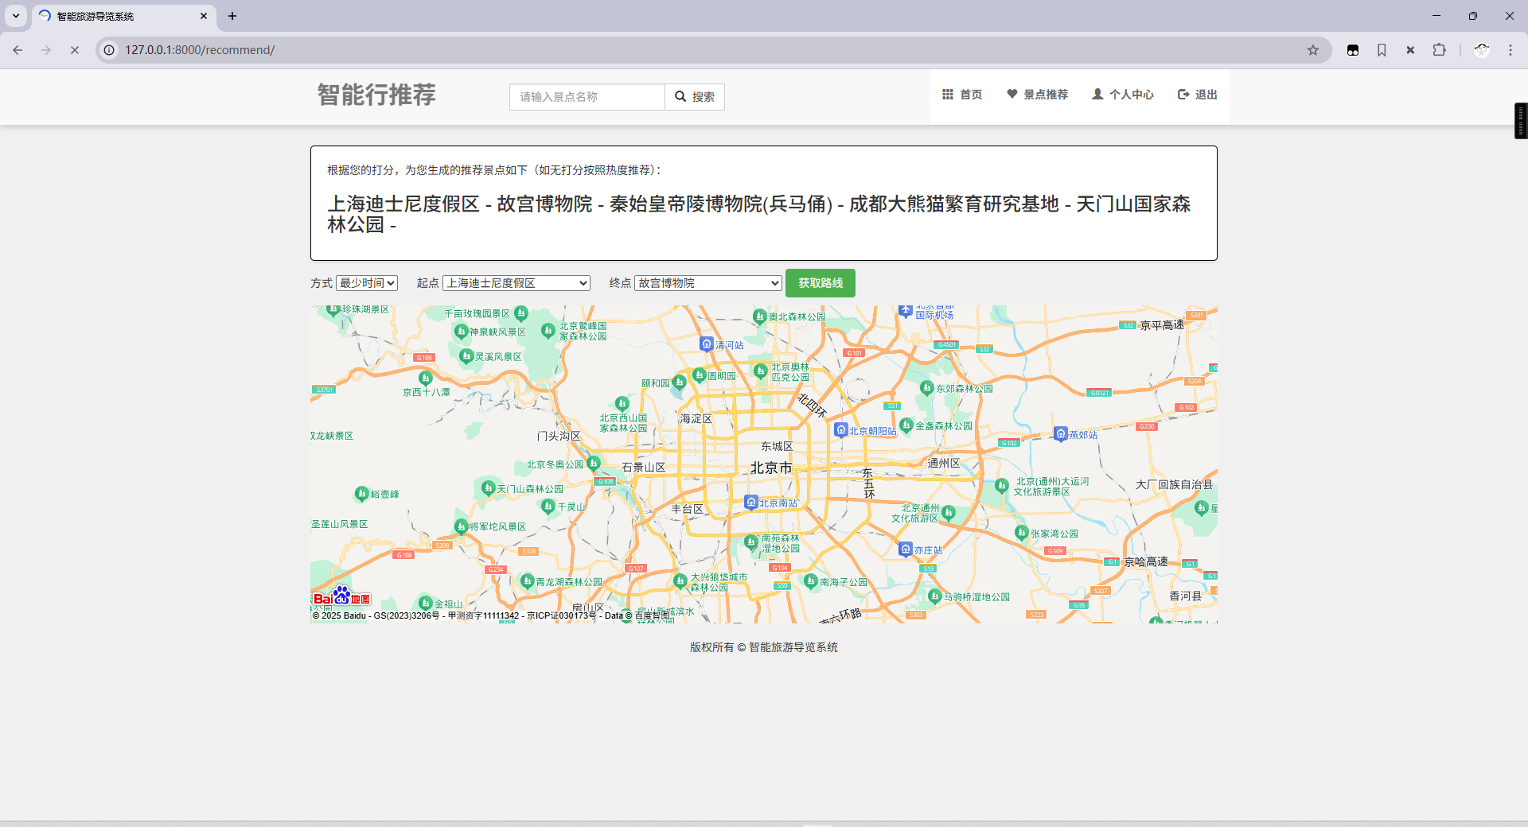Viewport: 1528px width, 827px height.
Task: Click the bookmark icon in browser toolbar
Action: [1382, 50]
